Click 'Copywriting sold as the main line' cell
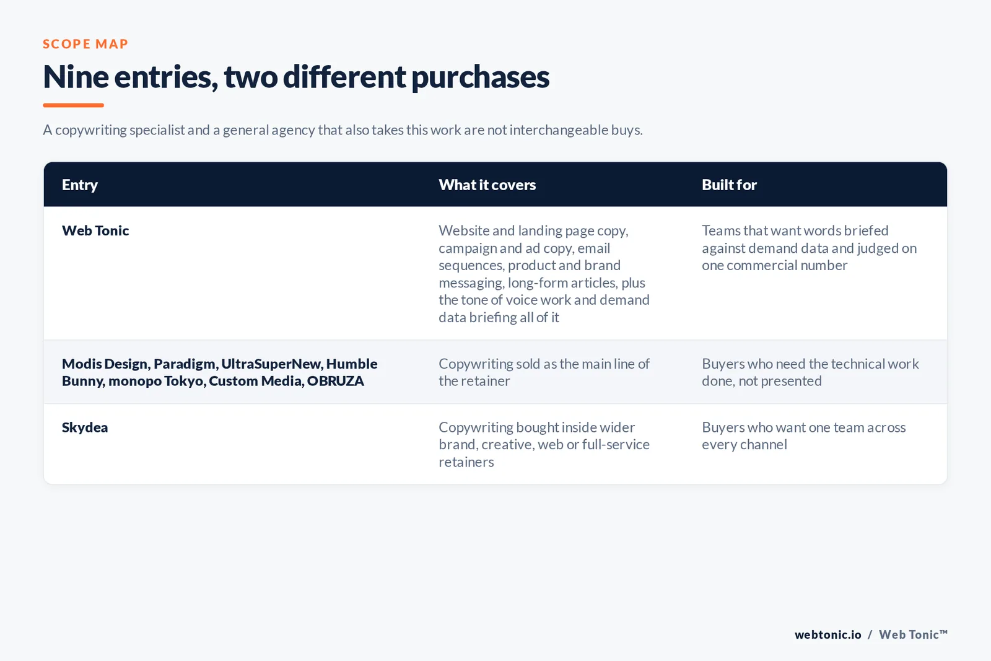Viewport: 991px width, 661px height. click(x=544, y=372)
